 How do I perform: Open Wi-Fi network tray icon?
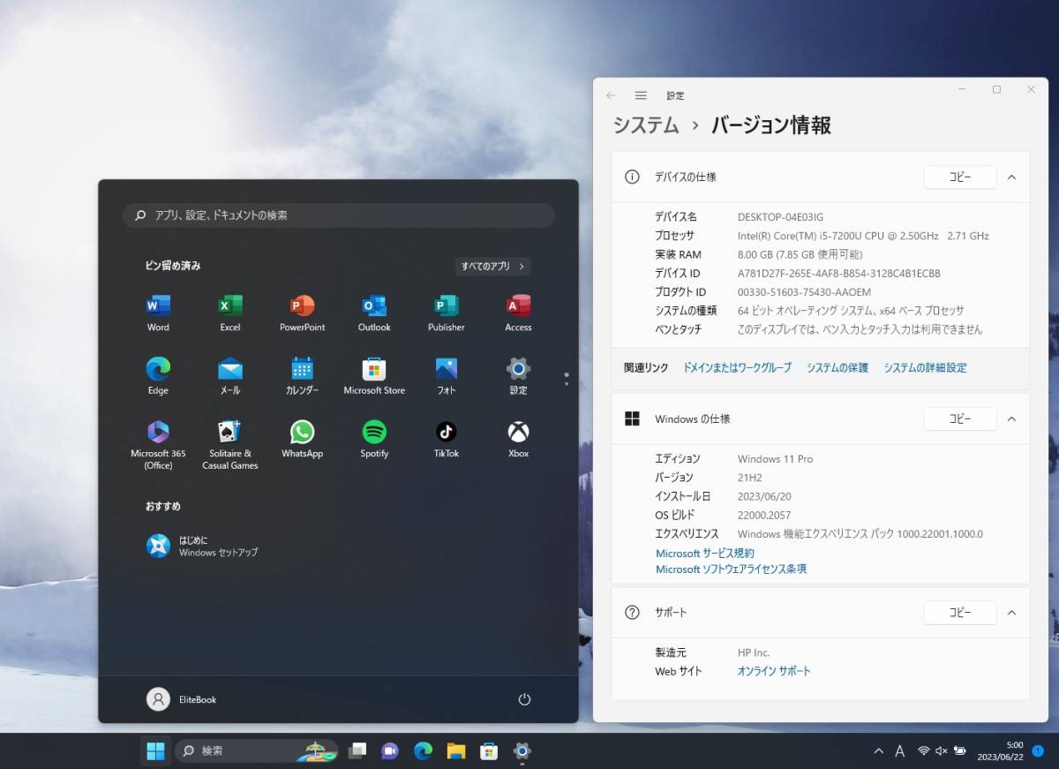923,751
